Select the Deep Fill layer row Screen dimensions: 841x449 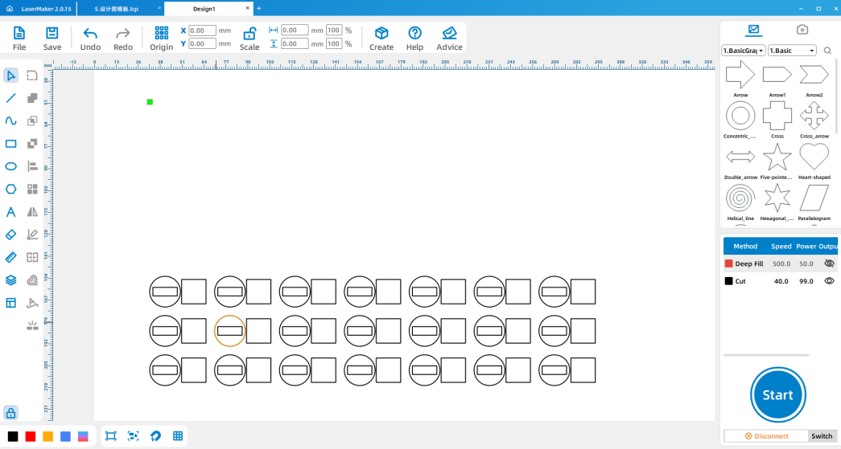tap(781, 263)
